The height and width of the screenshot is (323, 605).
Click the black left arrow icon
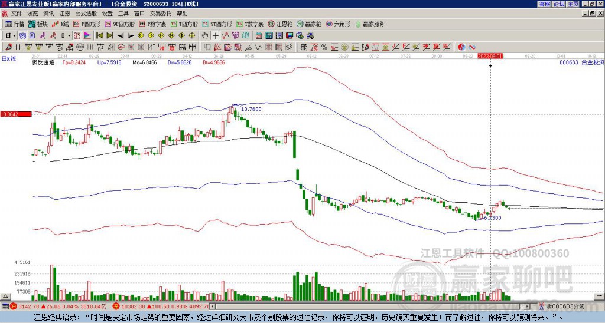pyautogui.click(x=121, y=36)
